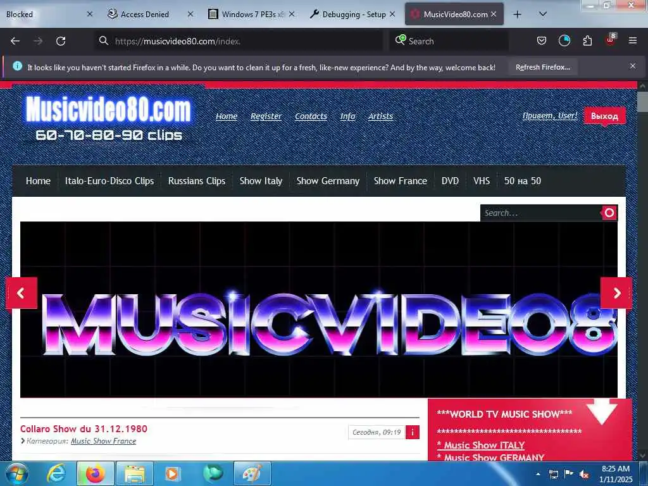Launch Internet Explorer from the taskbar
The height and width of the screenshot is (486, 648).
point(56,473)
